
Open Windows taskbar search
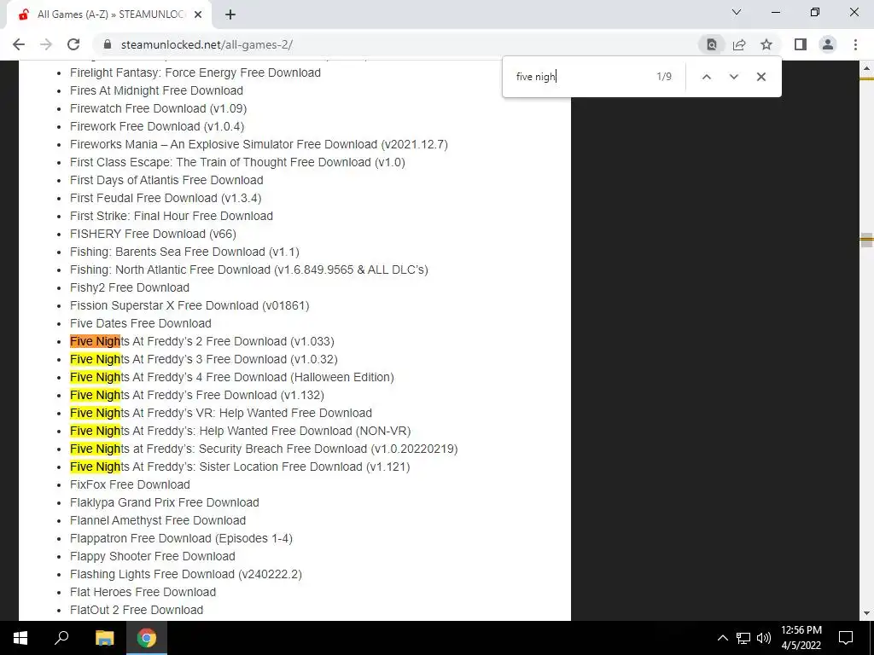tap(61, 638)
